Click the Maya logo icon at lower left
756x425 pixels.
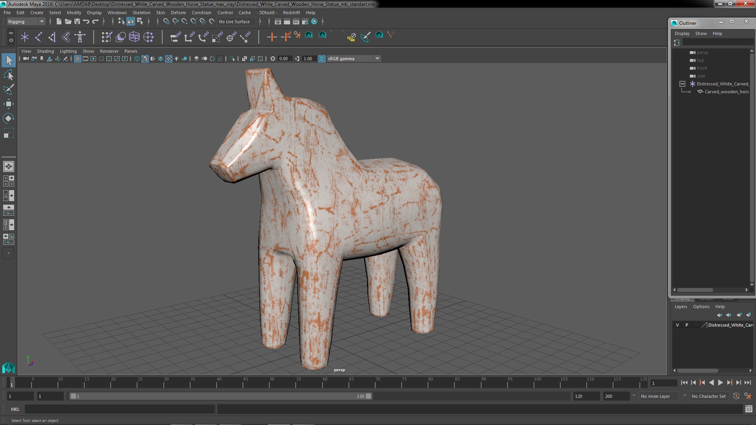pyautogui.click(x=9, y=368)
